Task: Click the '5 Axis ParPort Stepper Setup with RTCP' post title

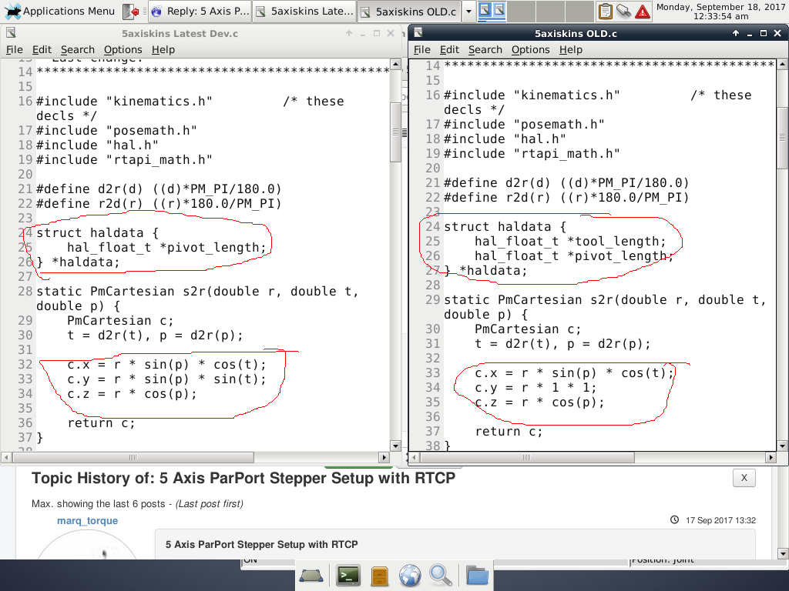Action: (262, 544)
